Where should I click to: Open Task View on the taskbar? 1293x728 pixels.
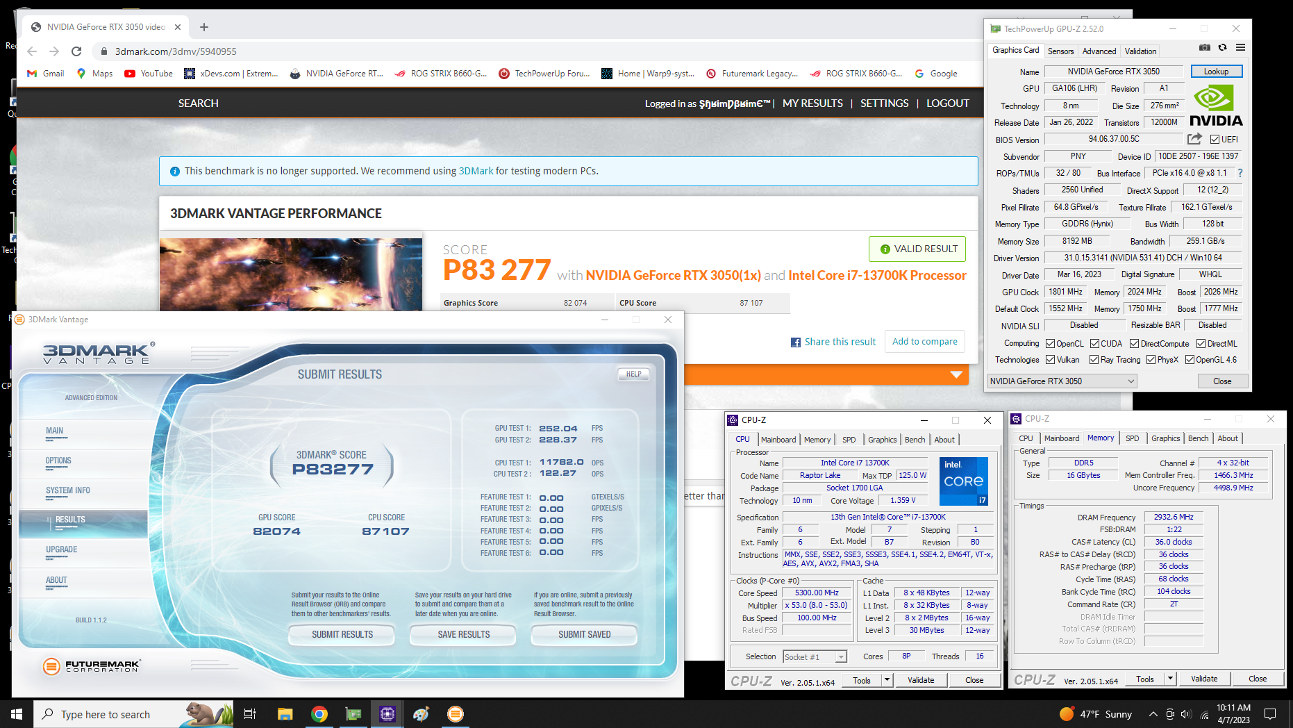click(x=250, y=714)
